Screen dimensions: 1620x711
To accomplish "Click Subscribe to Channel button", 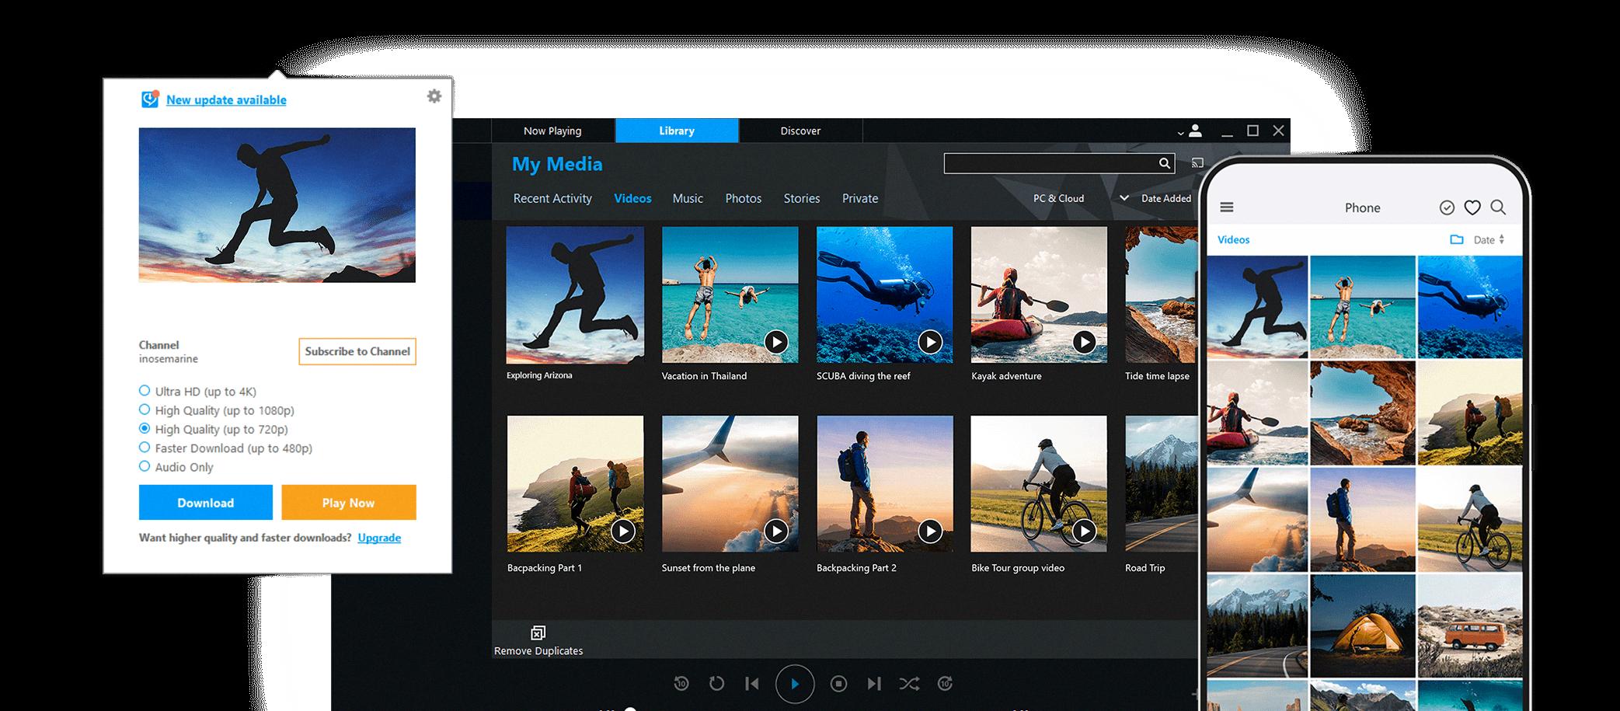I will pos(357,351).
